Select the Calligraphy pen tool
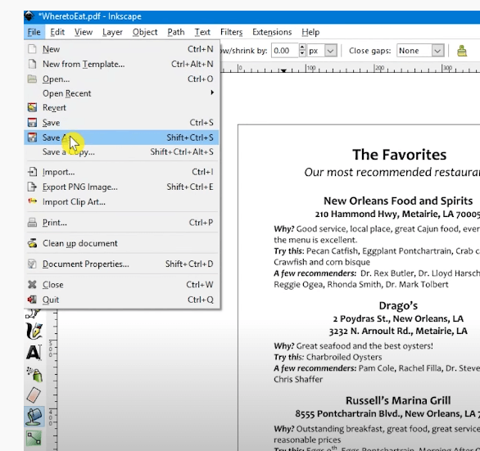Viewport: 480px width, 451px height. point(34,331)
